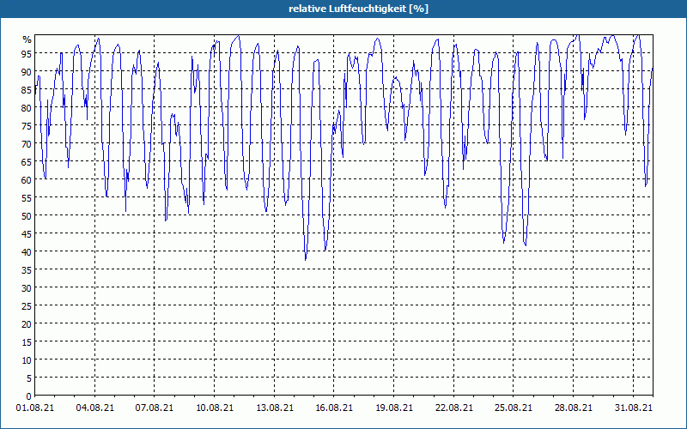Click the y-axis value 10
This screenshot has width=687, height=429.
[x=27, y=360]
